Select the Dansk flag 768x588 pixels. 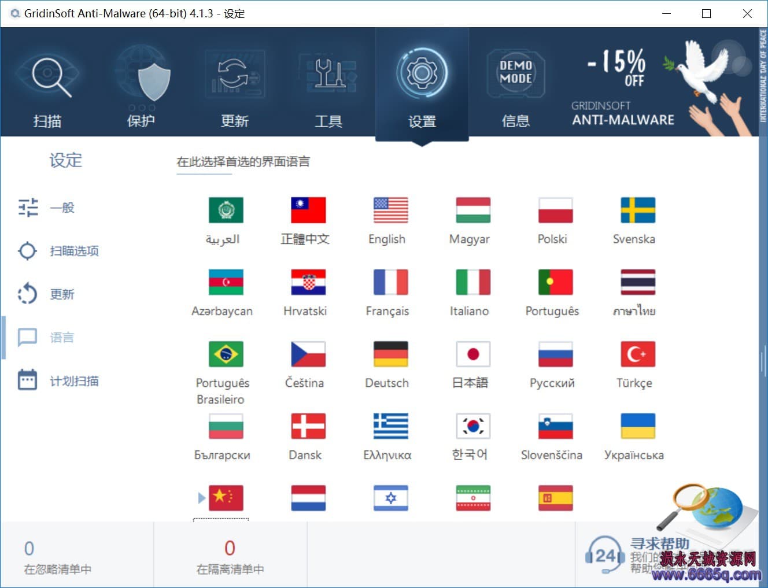point(308,426)
